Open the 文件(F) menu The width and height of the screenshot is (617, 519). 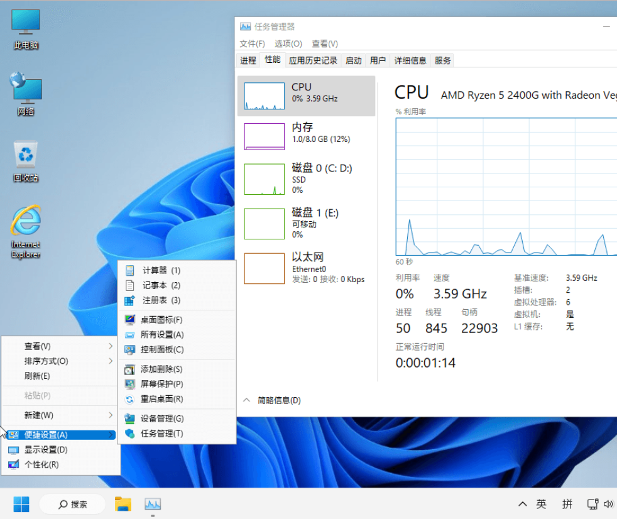[x=252, y=44]
